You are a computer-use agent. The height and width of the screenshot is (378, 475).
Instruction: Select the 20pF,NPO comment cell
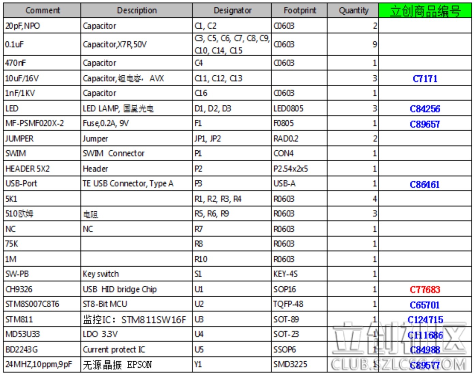click(x=42, y=26)
